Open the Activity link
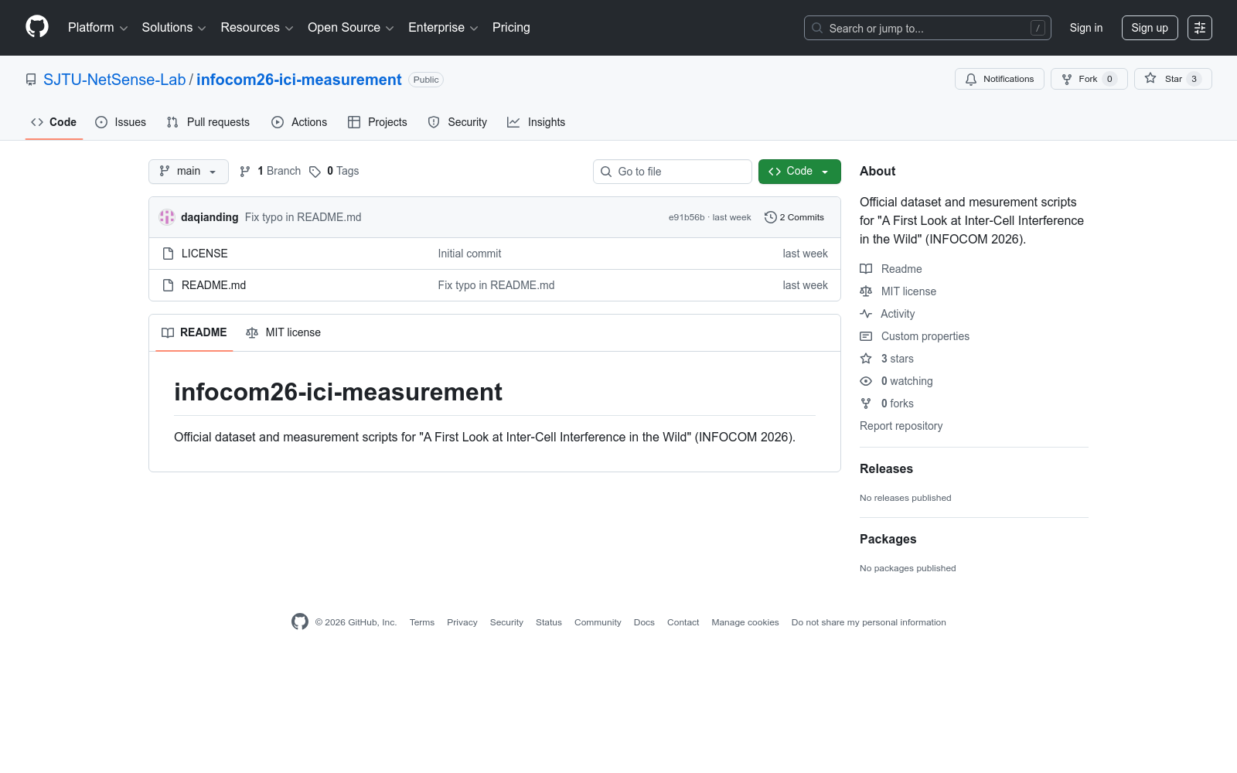Image resolution: width=1237 pixels, height=773 pixels. coord(888,314)
